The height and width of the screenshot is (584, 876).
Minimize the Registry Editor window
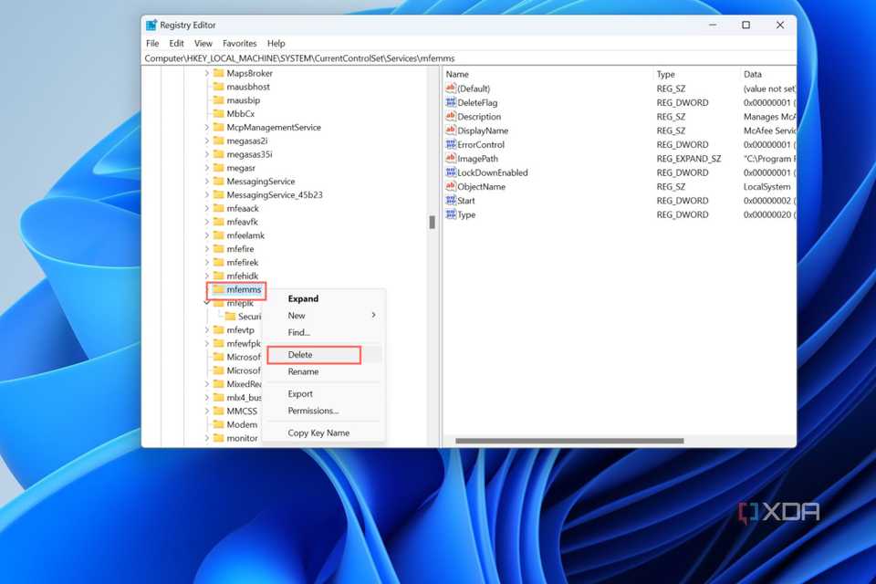pos(713,26)
